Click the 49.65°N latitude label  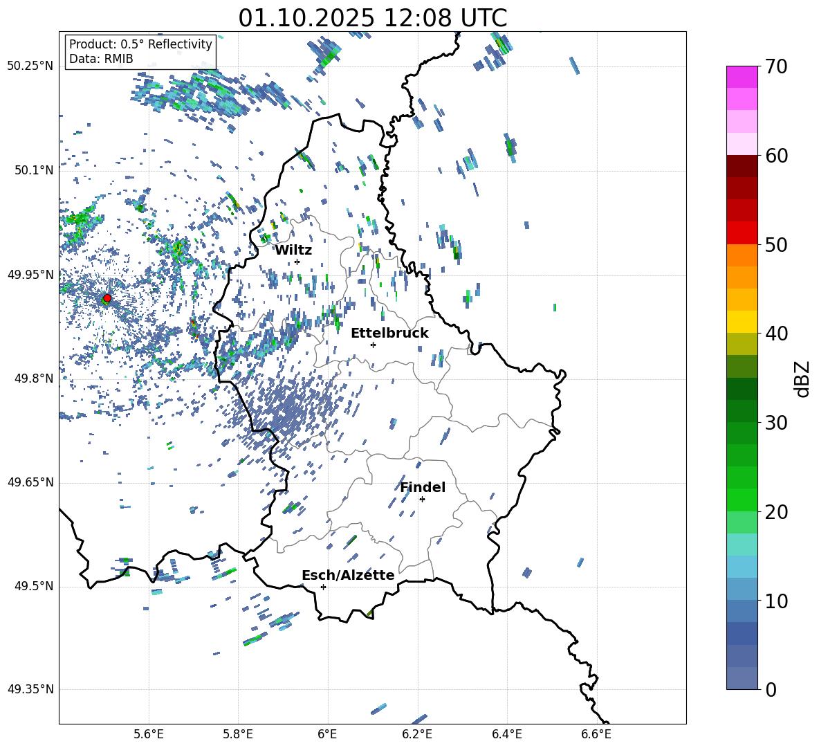pyautogui.click(x=30, y=482)
